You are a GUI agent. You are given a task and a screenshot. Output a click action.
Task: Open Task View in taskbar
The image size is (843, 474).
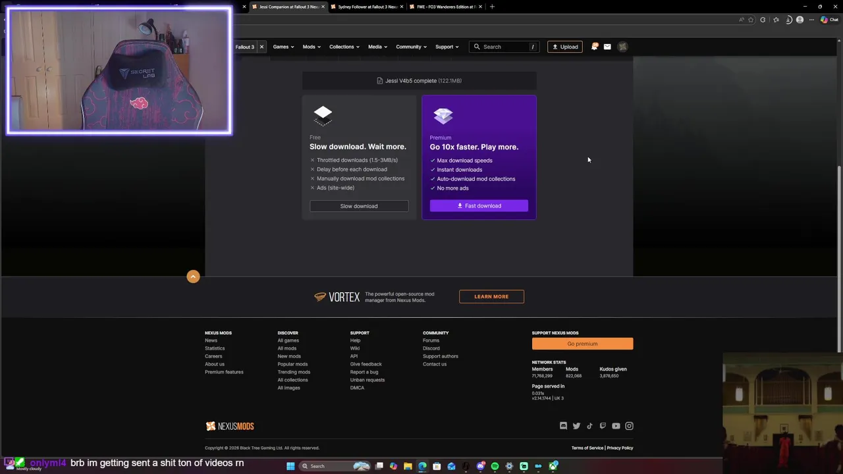(x=379, y=466)
